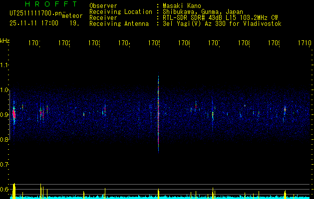Image resolution: width=314 pixels, height=199 pixels.
Task: Click the green HROFFT title text
Action: [51, 4]
